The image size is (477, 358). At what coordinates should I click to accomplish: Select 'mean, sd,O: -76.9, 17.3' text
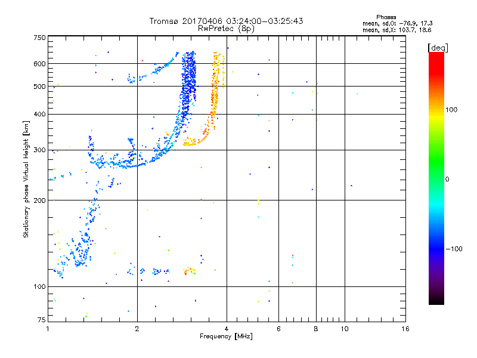397,23
